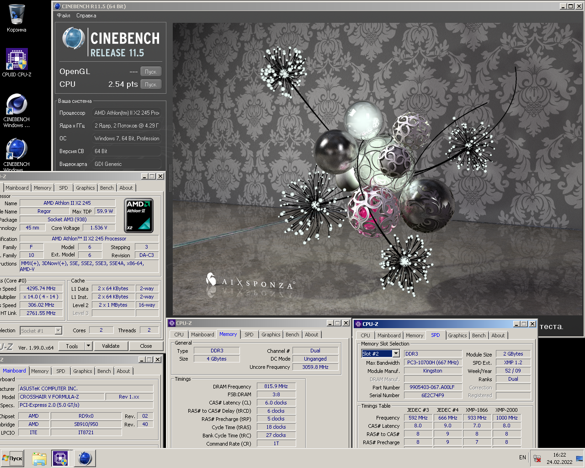Select Graphics tab in Memory window
585x468 pixels.
coord(271,335)
